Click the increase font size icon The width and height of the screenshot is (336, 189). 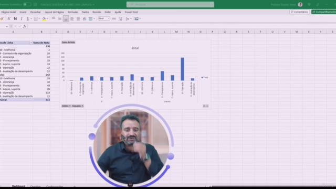coord(9,19)
